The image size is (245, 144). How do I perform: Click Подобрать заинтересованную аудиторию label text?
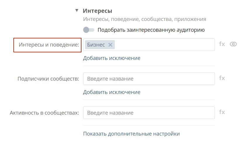pyautogui.click(x=151, y=30)
